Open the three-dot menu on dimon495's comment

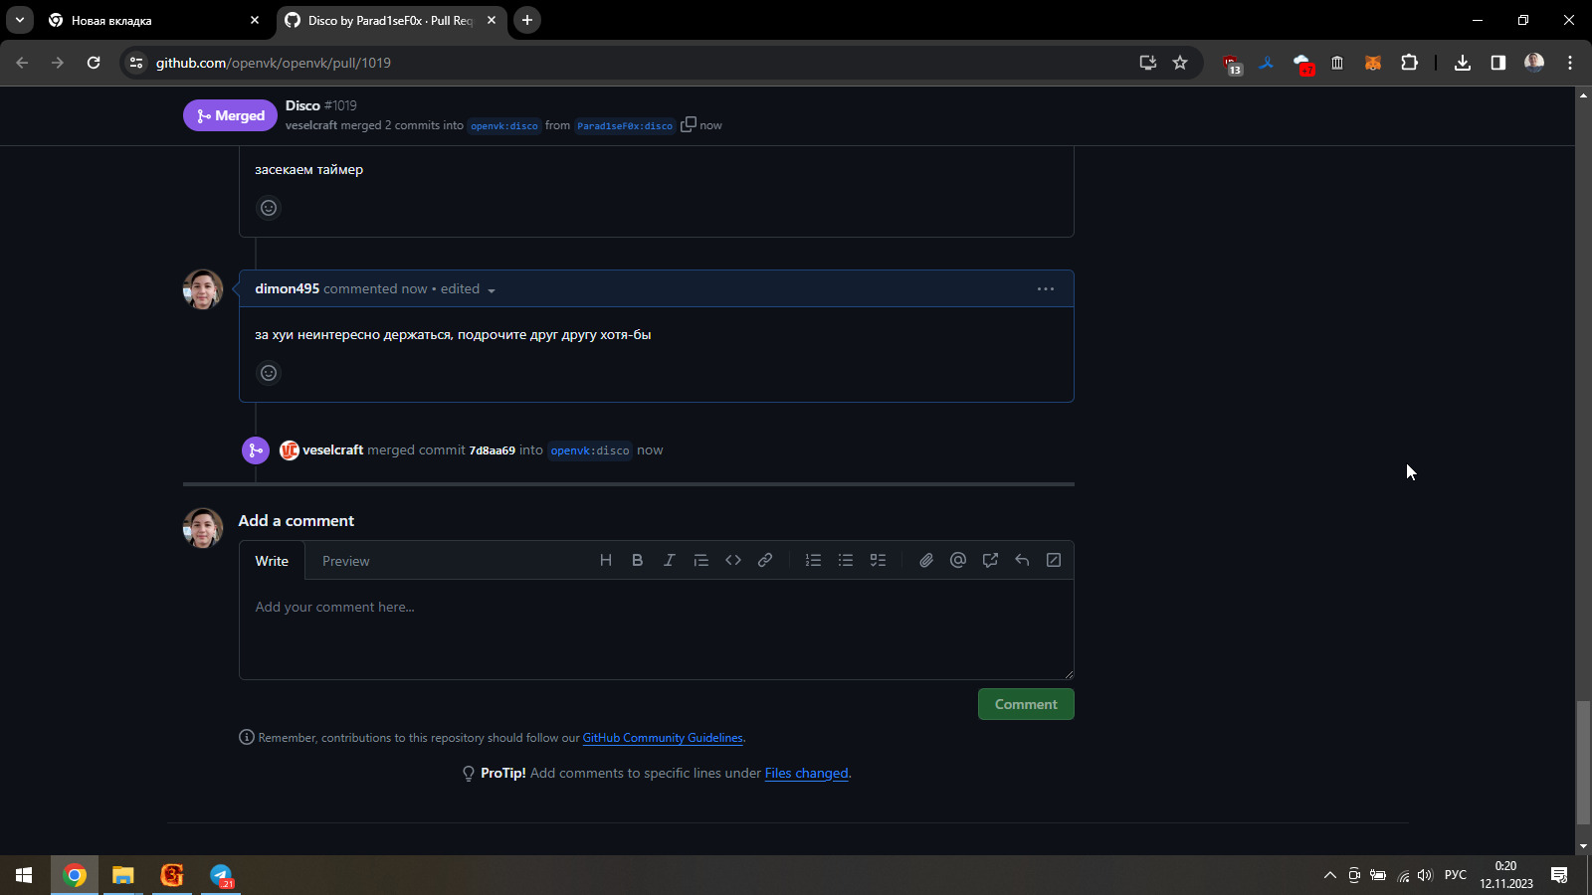coord(1045,289)
